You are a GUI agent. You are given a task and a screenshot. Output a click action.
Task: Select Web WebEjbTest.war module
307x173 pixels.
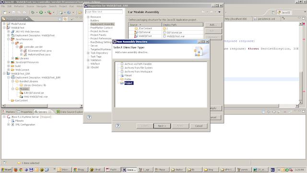[x=35, y=97]
